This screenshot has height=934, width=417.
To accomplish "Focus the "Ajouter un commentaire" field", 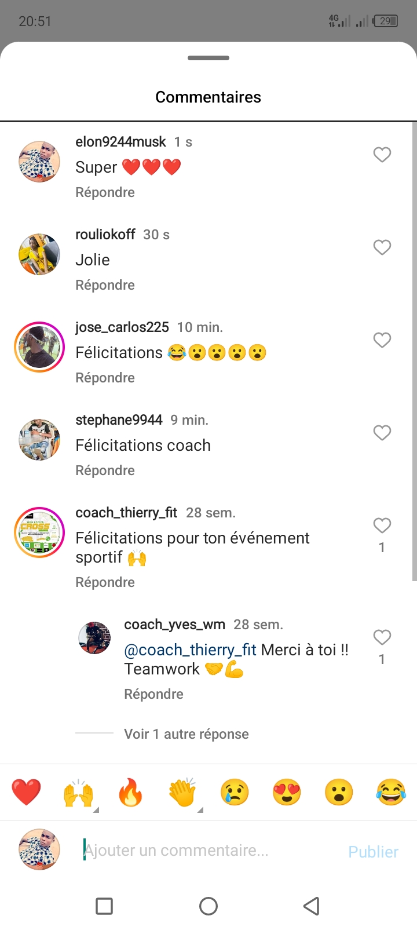I will point(209,851).
